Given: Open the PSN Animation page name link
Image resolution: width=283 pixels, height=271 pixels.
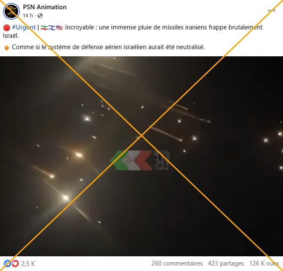Looking at the screenshot, I should click(x=45, y=7).
